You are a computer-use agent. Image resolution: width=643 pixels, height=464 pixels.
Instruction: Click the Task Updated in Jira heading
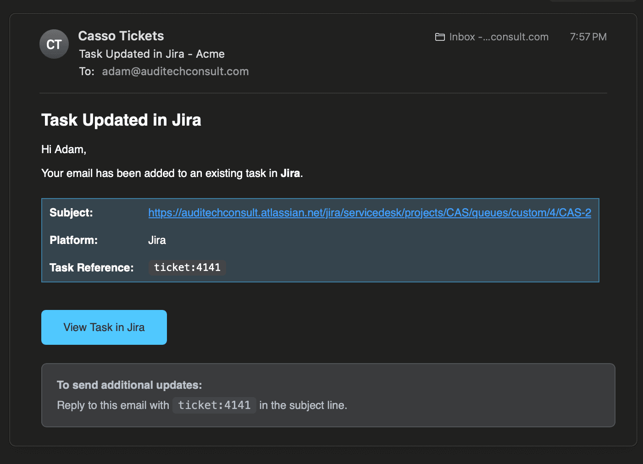[x=121, y=120]
